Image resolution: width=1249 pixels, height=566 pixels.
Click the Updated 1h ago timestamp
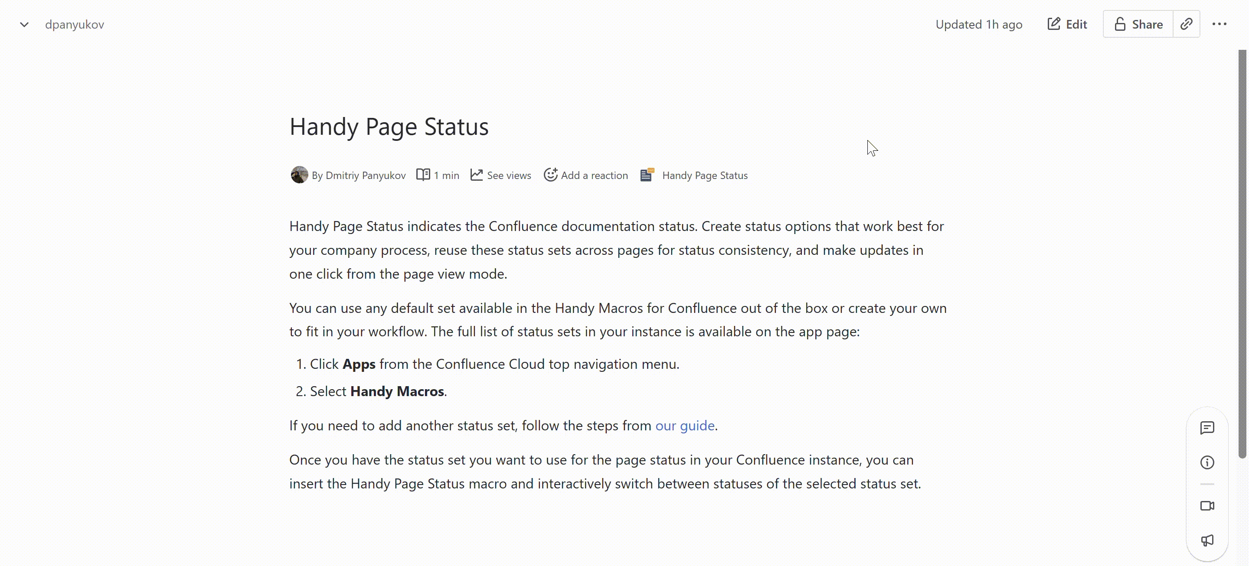pyautogui.click(x=978, y=24)
